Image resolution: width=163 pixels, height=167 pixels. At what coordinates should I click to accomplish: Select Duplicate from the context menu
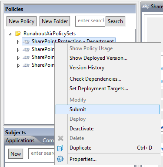(x=108, y=148)
